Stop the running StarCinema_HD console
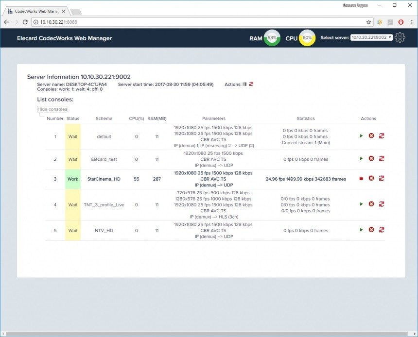 [361, 179]
